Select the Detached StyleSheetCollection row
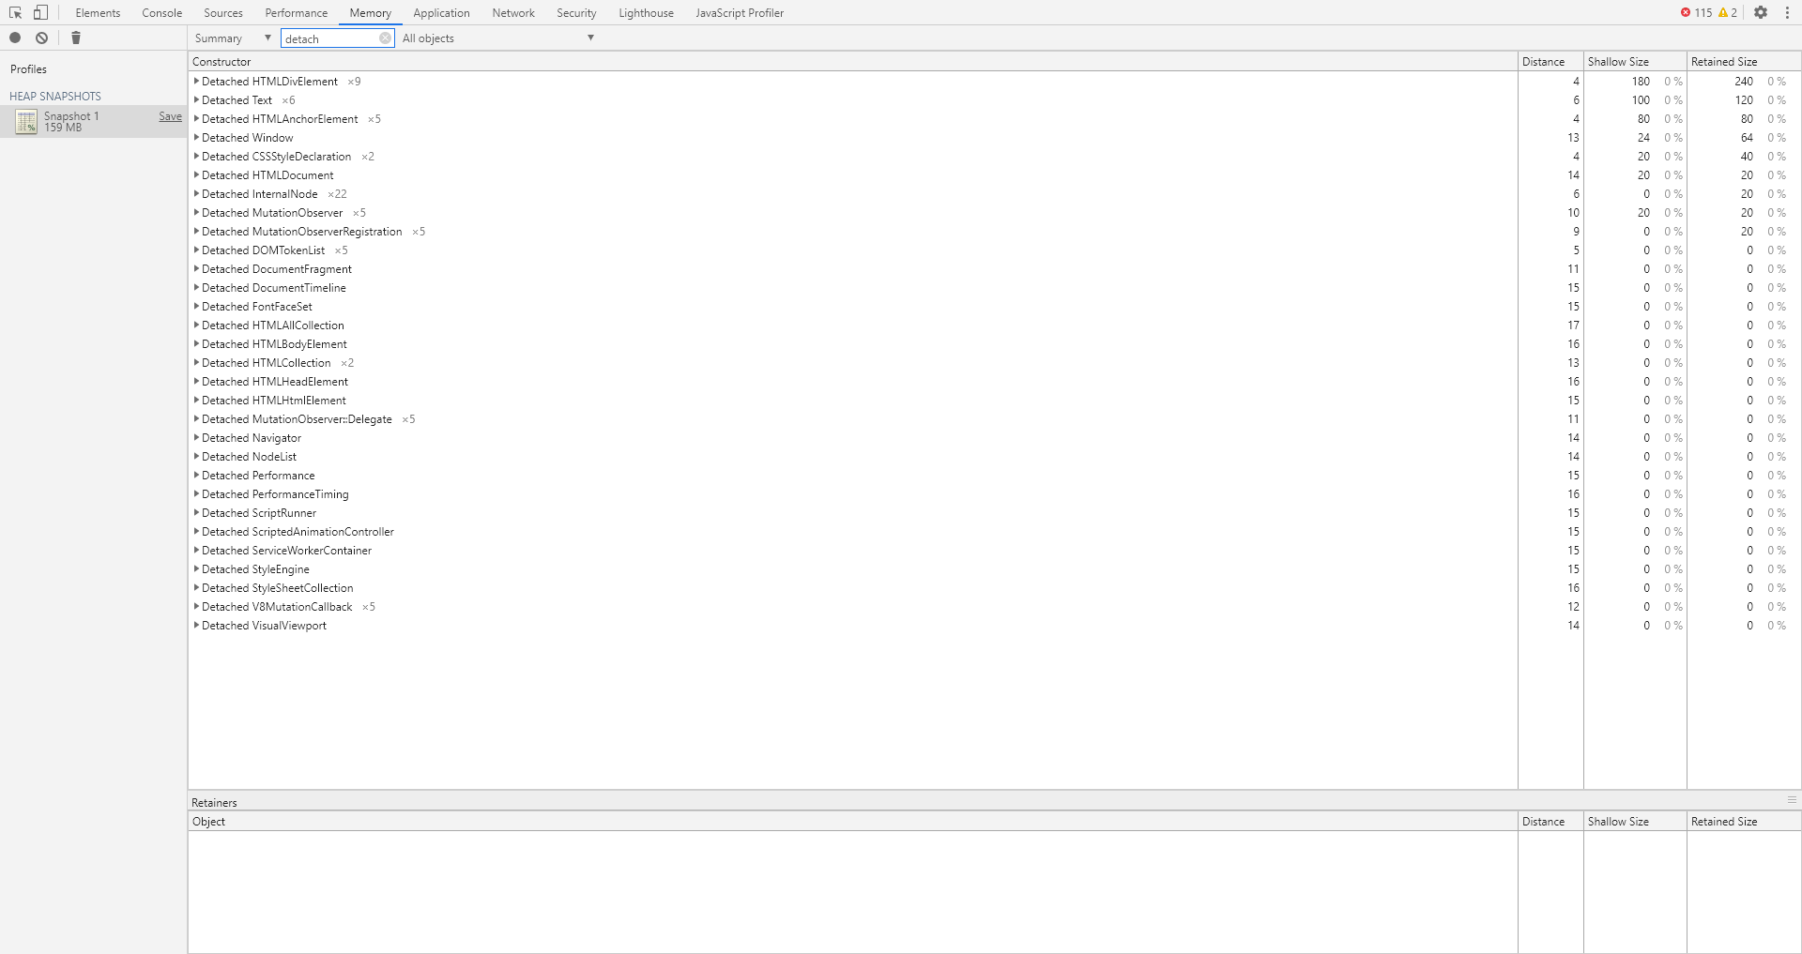 click(995, 588)
